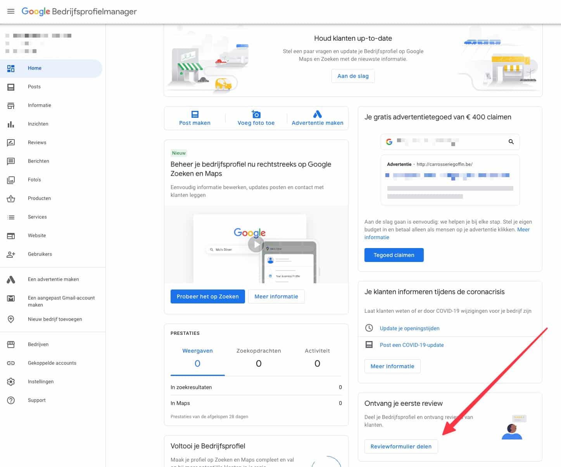The image size is (561, 467).
Task: Click the Foto's gallery icon
Action: pos(11,180)
